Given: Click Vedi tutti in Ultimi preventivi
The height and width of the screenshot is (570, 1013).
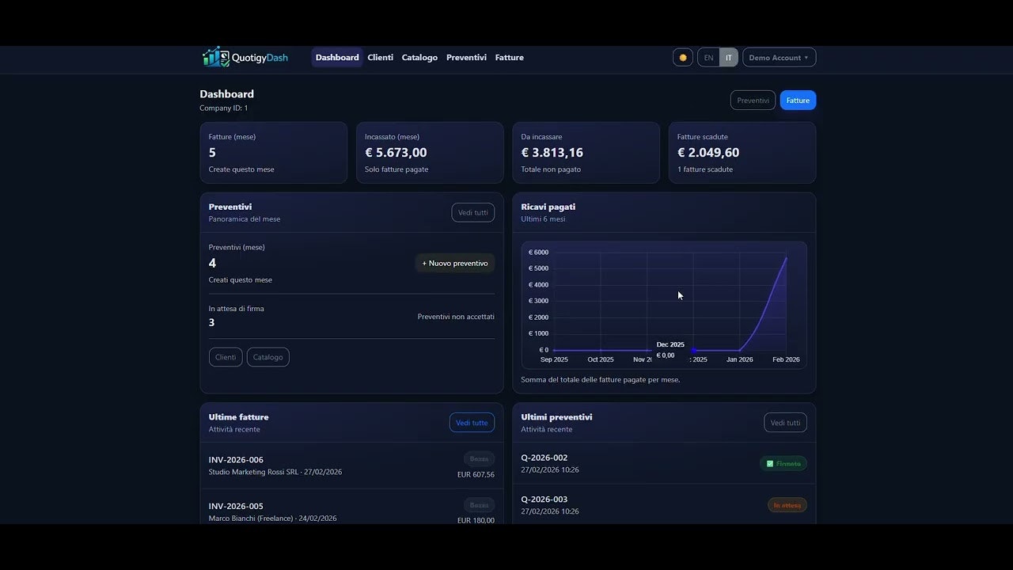Looking at the screenshot, I should pos(785,423).
